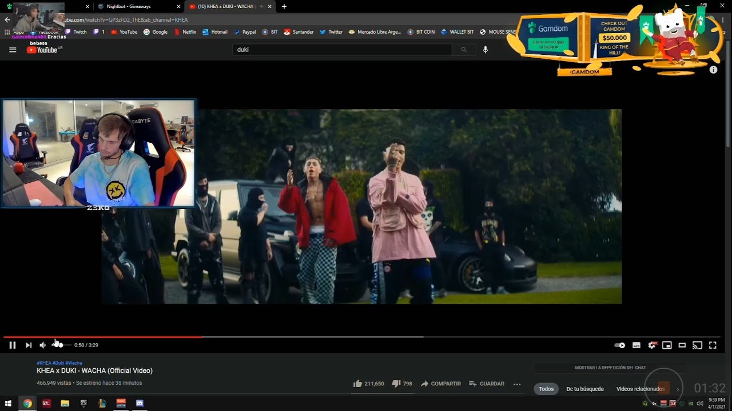Open the Santander bookmark

pos(299,32)
